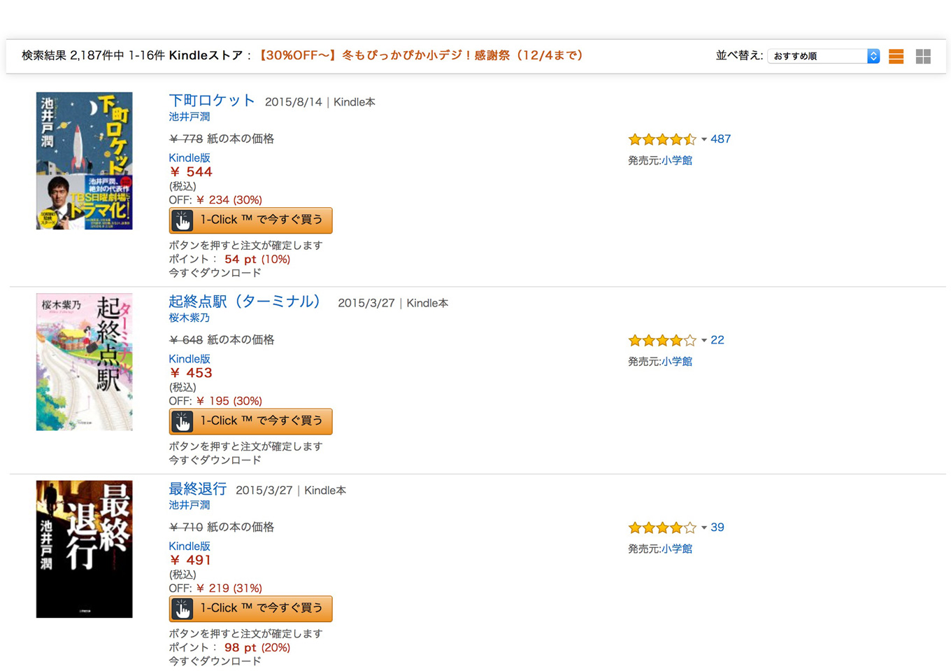Buy 起終点駅 with 1-Click button
Image resolution: width=951 pixels, height=671 pixels.
coord(250,421)
